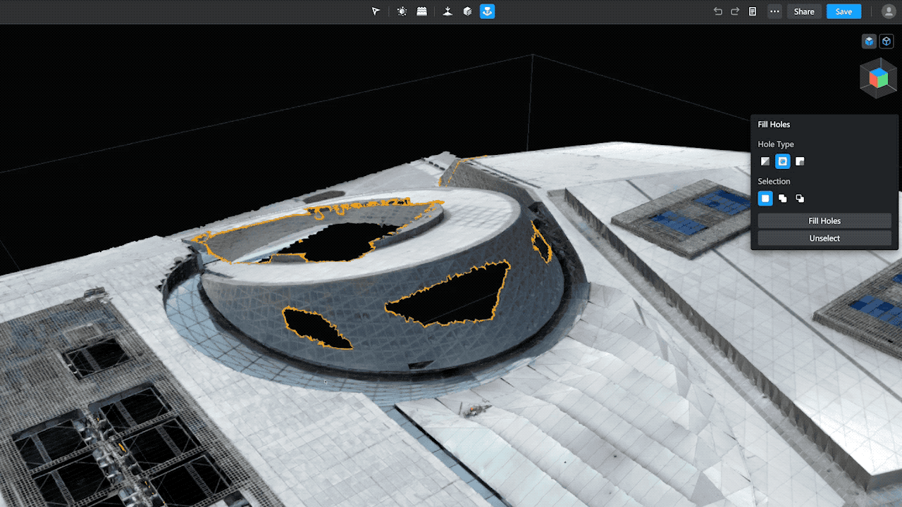Redo the previous action
This screenshot has height=507, width=902.
point(735,11)
